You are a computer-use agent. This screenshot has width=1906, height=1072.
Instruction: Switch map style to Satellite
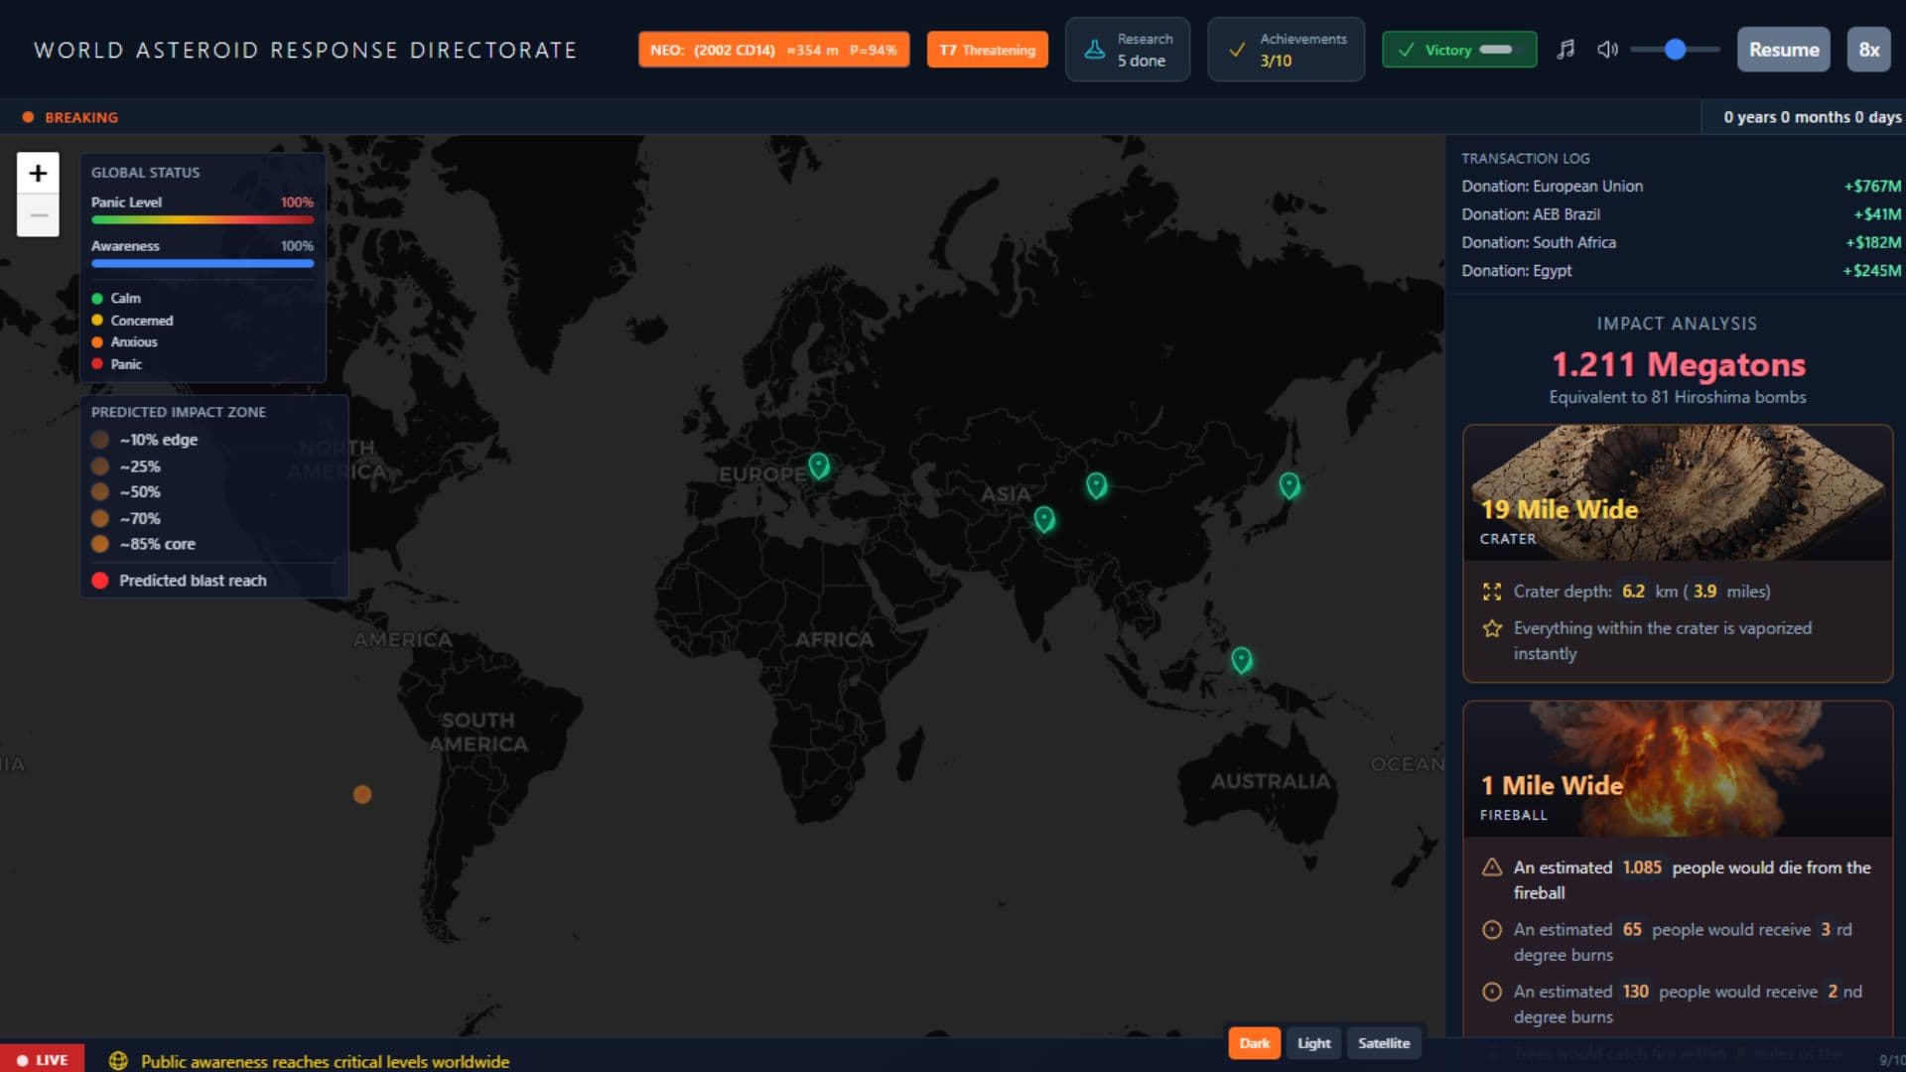click(x=1383, y=1042)
